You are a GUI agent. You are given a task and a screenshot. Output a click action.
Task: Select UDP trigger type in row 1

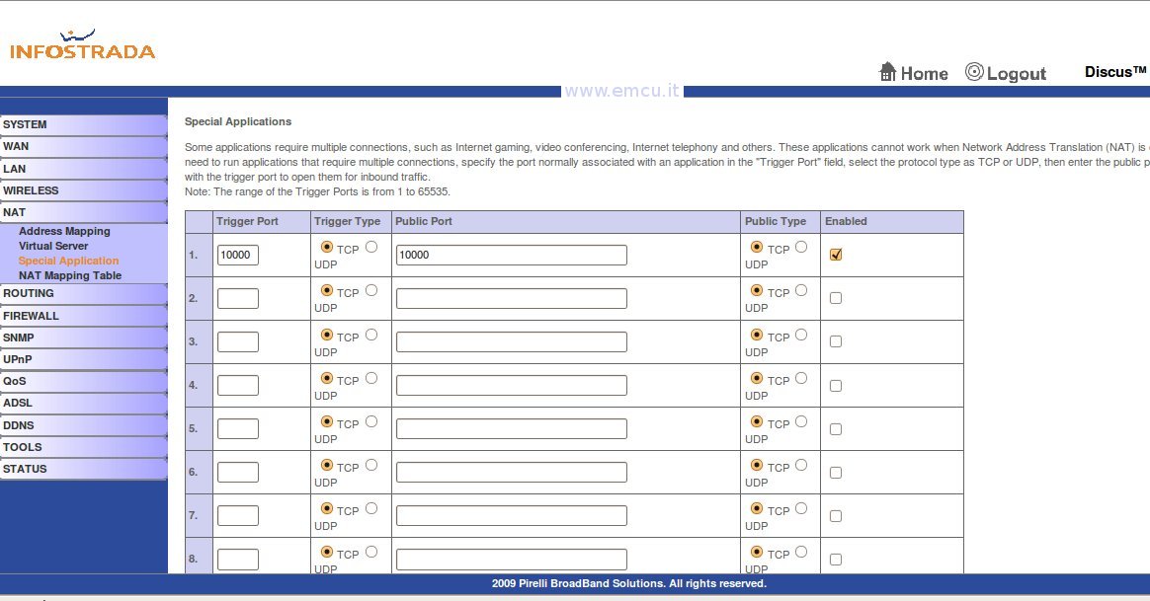point(371,247)
